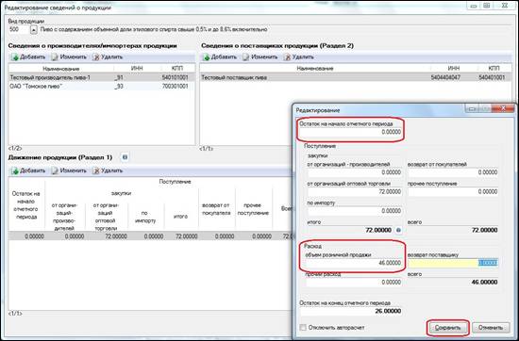The height and width of the screenshot is (341, 519).
Task: Close the Редактирование dialog
Action: pyautogui.click(x=503, y=108)
